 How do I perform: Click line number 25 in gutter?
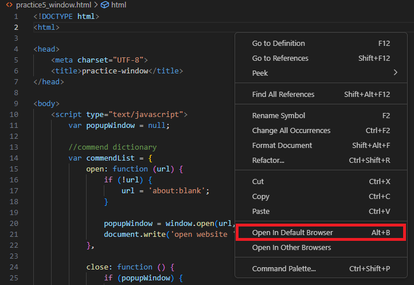click(x=14, y=278)
